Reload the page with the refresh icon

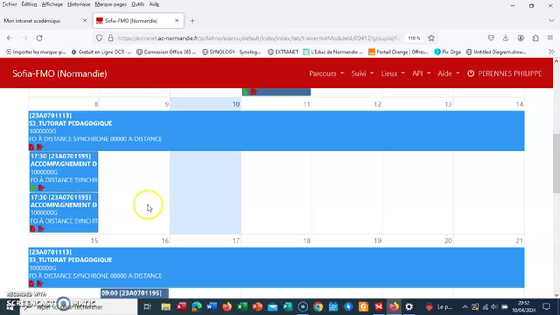pos(39,38)
